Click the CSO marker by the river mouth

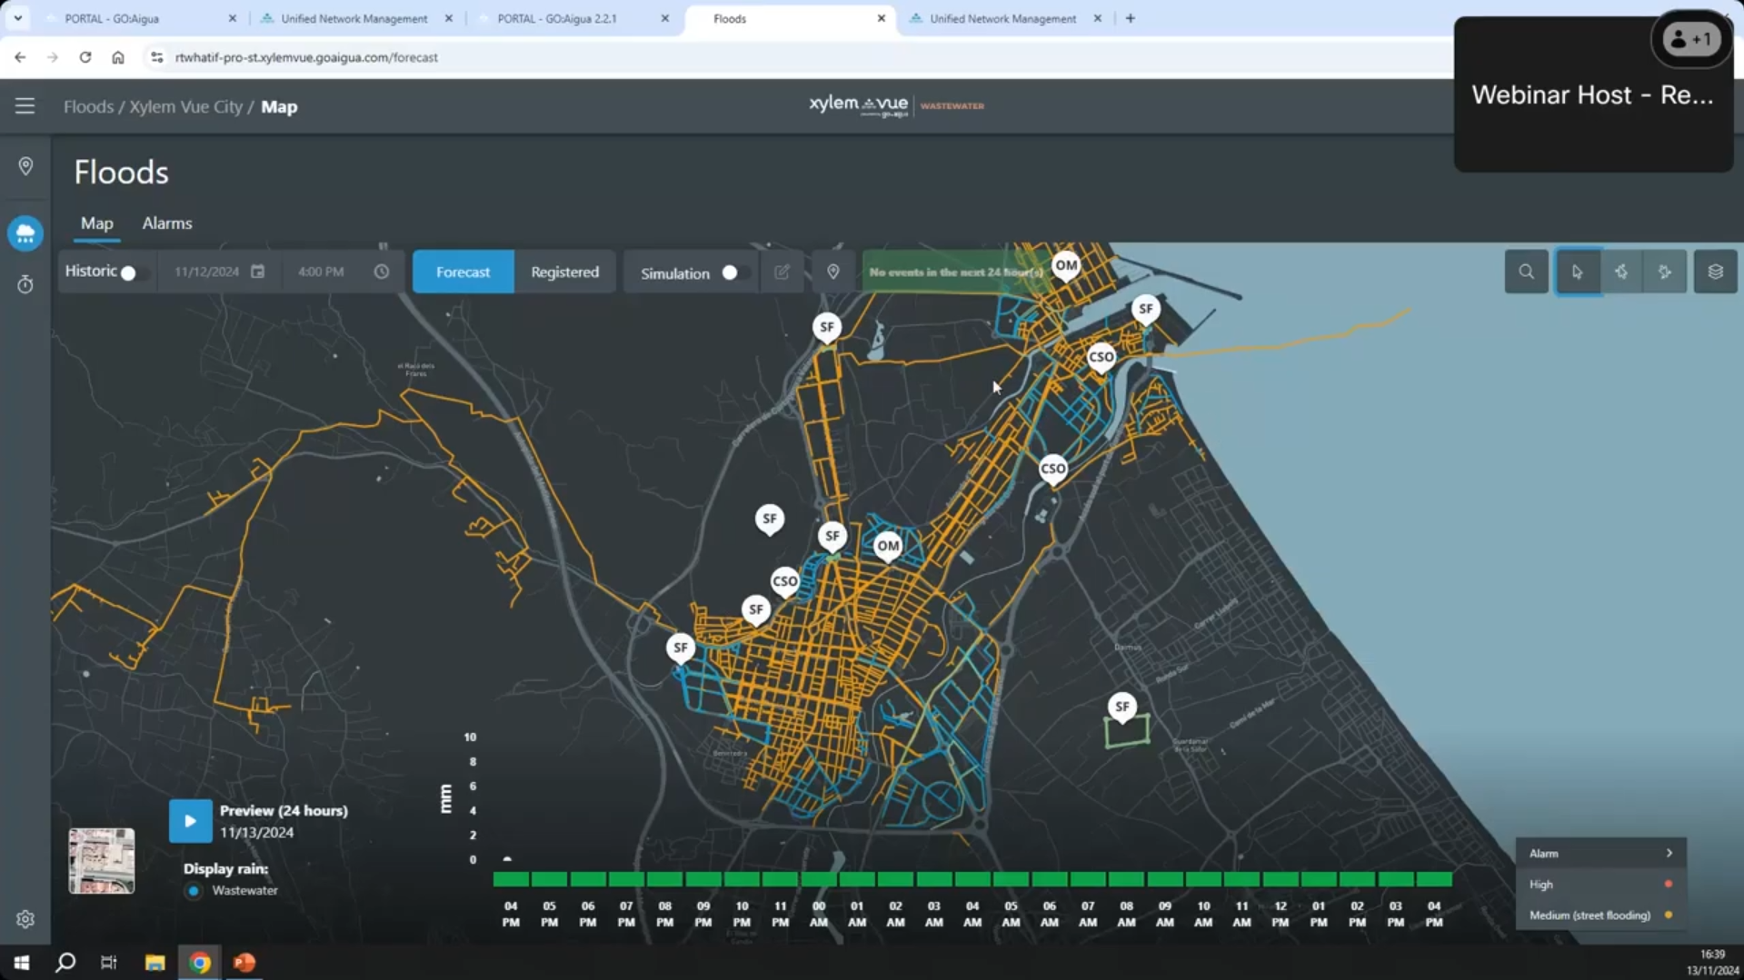[1052, 470]
